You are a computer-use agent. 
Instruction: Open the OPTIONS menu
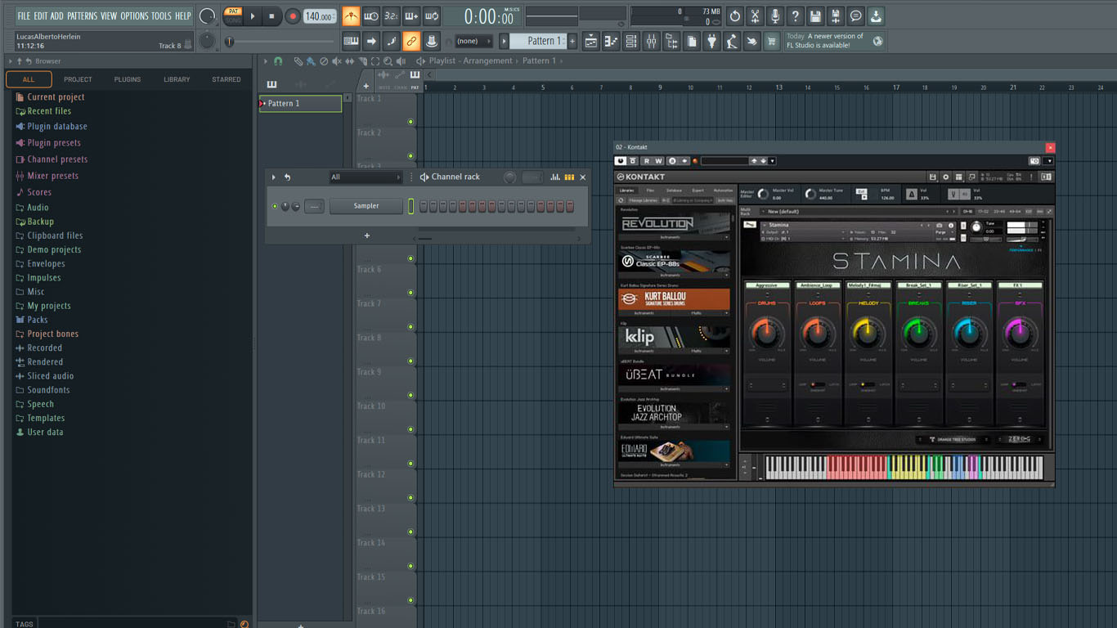click(135, 16)
